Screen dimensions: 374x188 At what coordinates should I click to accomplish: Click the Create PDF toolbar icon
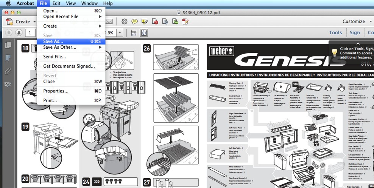[9, 22]
